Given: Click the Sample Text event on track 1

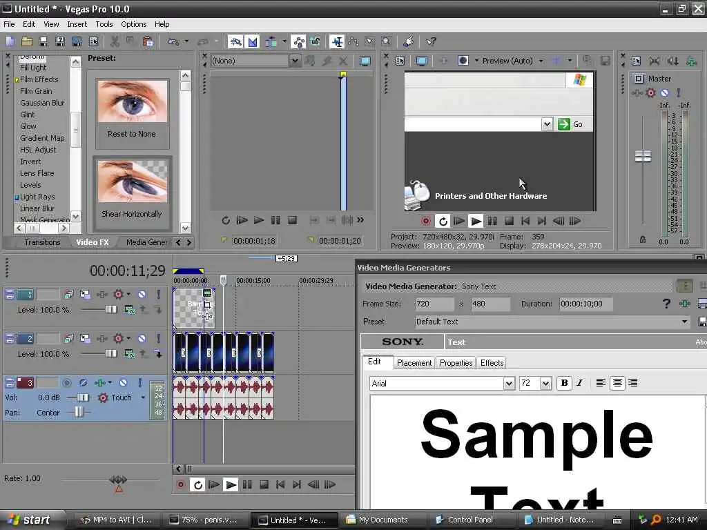Looking at the screenshot, I should 194,308.
